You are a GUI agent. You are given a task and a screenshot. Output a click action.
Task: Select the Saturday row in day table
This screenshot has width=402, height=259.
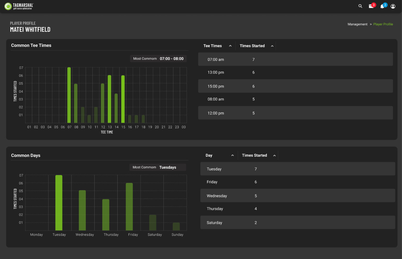[298, 223]
